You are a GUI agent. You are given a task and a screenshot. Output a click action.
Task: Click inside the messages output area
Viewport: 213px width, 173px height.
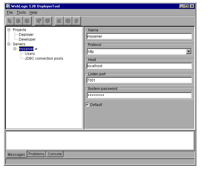click(x=100, y=140)
